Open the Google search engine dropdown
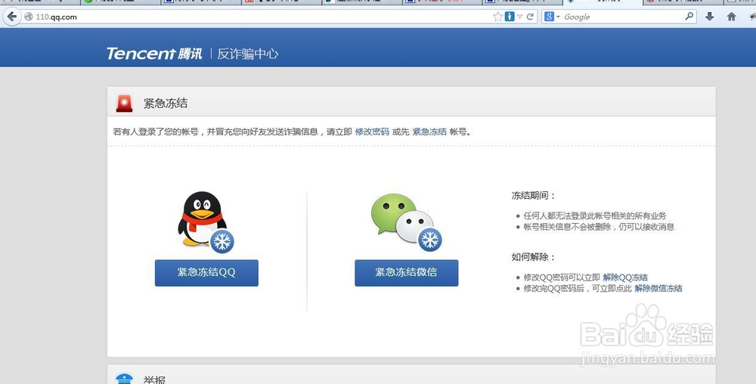 coord(552,17)
